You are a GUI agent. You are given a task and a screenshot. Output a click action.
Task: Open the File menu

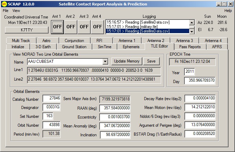[x=5, y=11]
